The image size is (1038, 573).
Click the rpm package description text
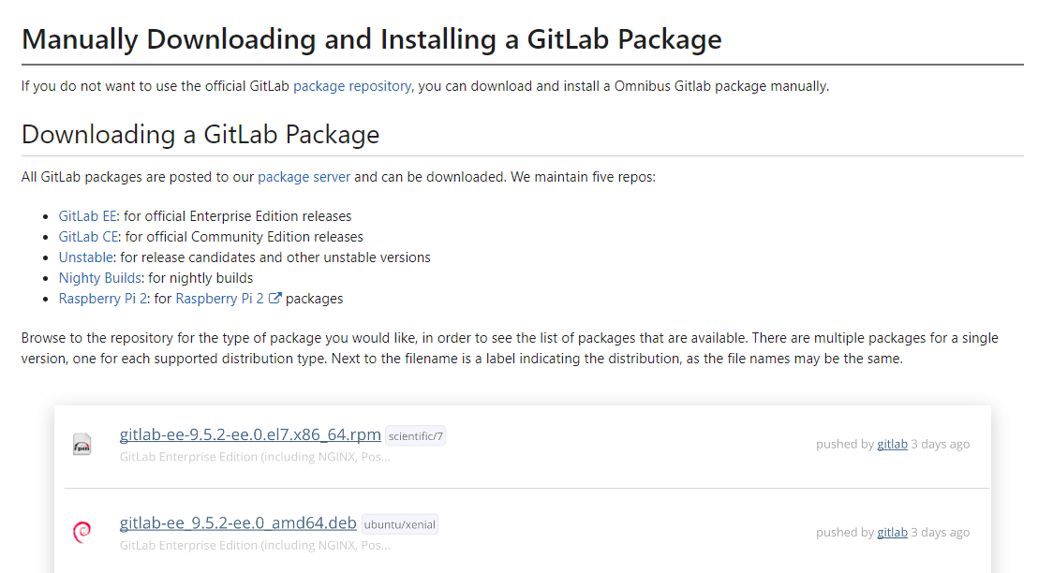point(255,457)
